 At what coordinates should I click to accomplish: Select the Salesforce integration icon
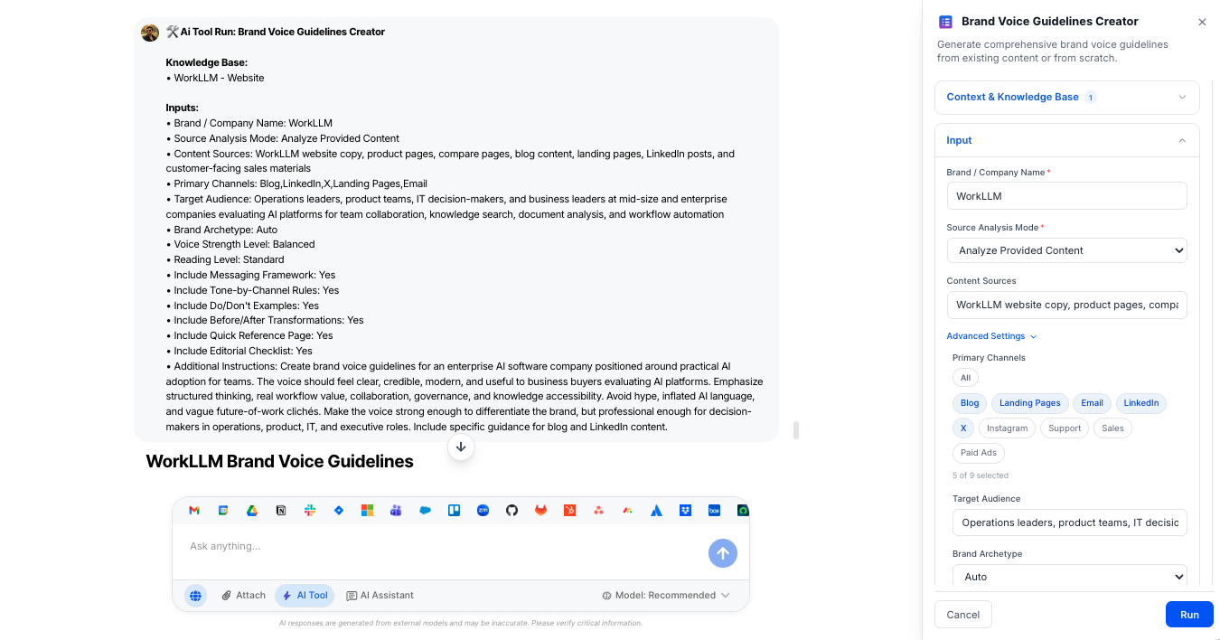pos(425,510)
